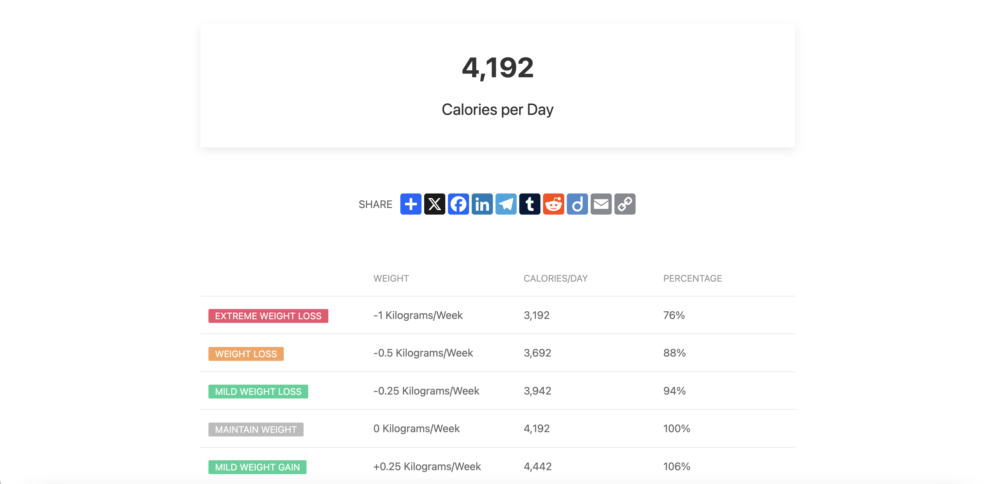991x484 pixels.
Task: Send the result via Telegram
Action: tap(506, 204)
